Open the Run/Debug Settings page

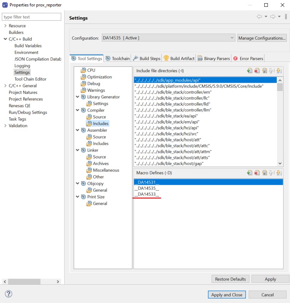[28, 112]
